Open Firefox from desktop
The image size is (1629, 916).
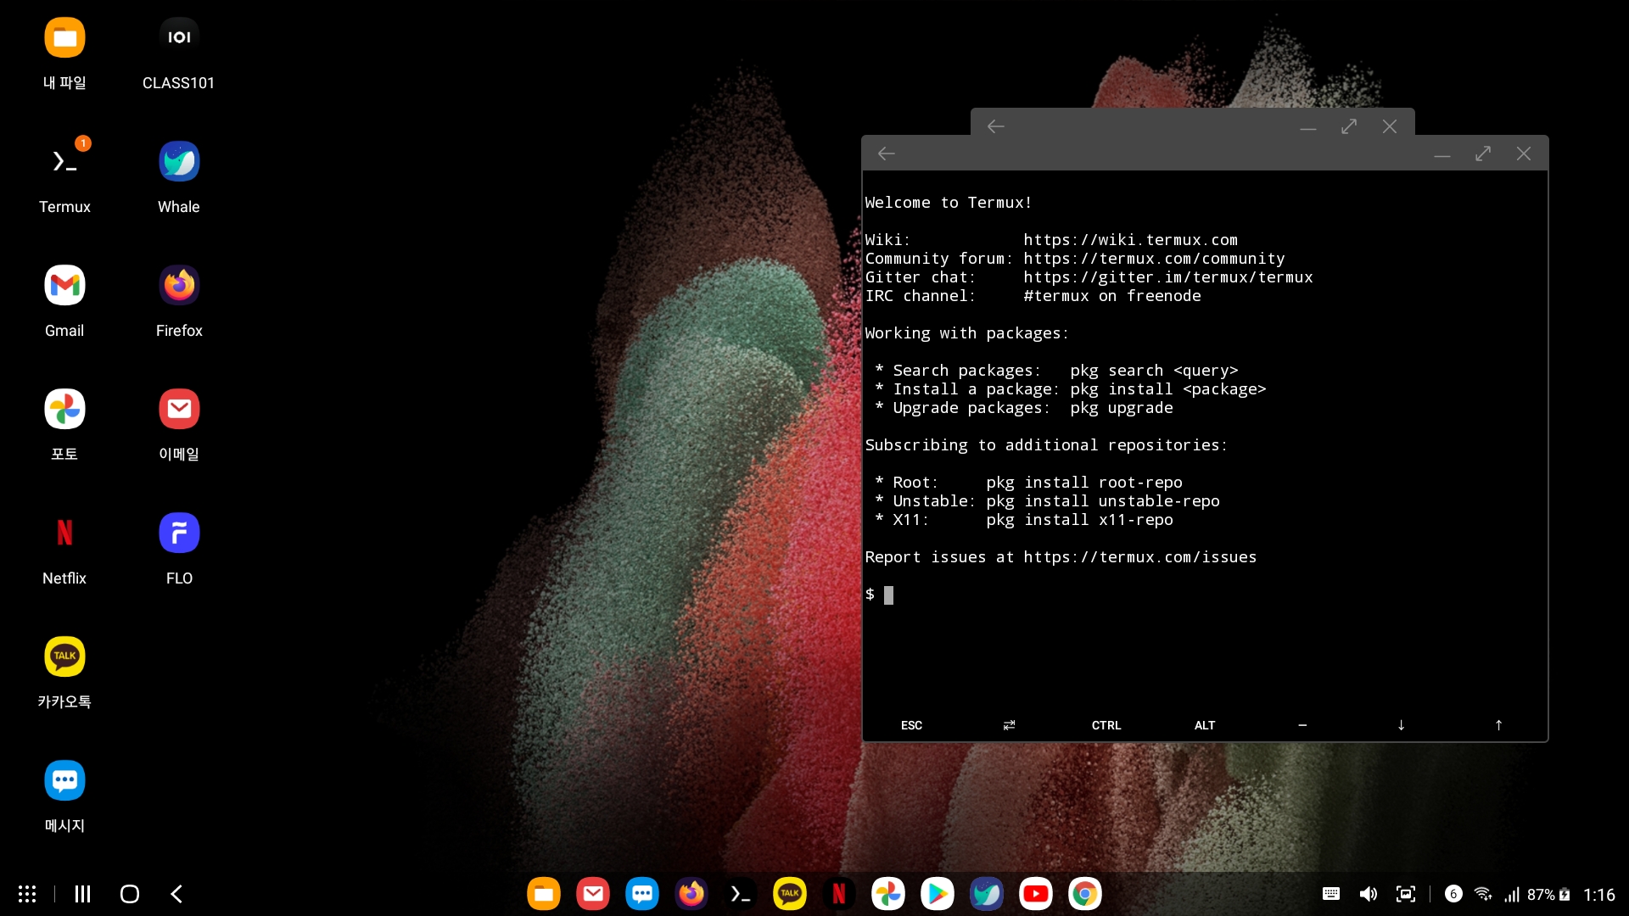pyautogui.click(x=179, y=285)
